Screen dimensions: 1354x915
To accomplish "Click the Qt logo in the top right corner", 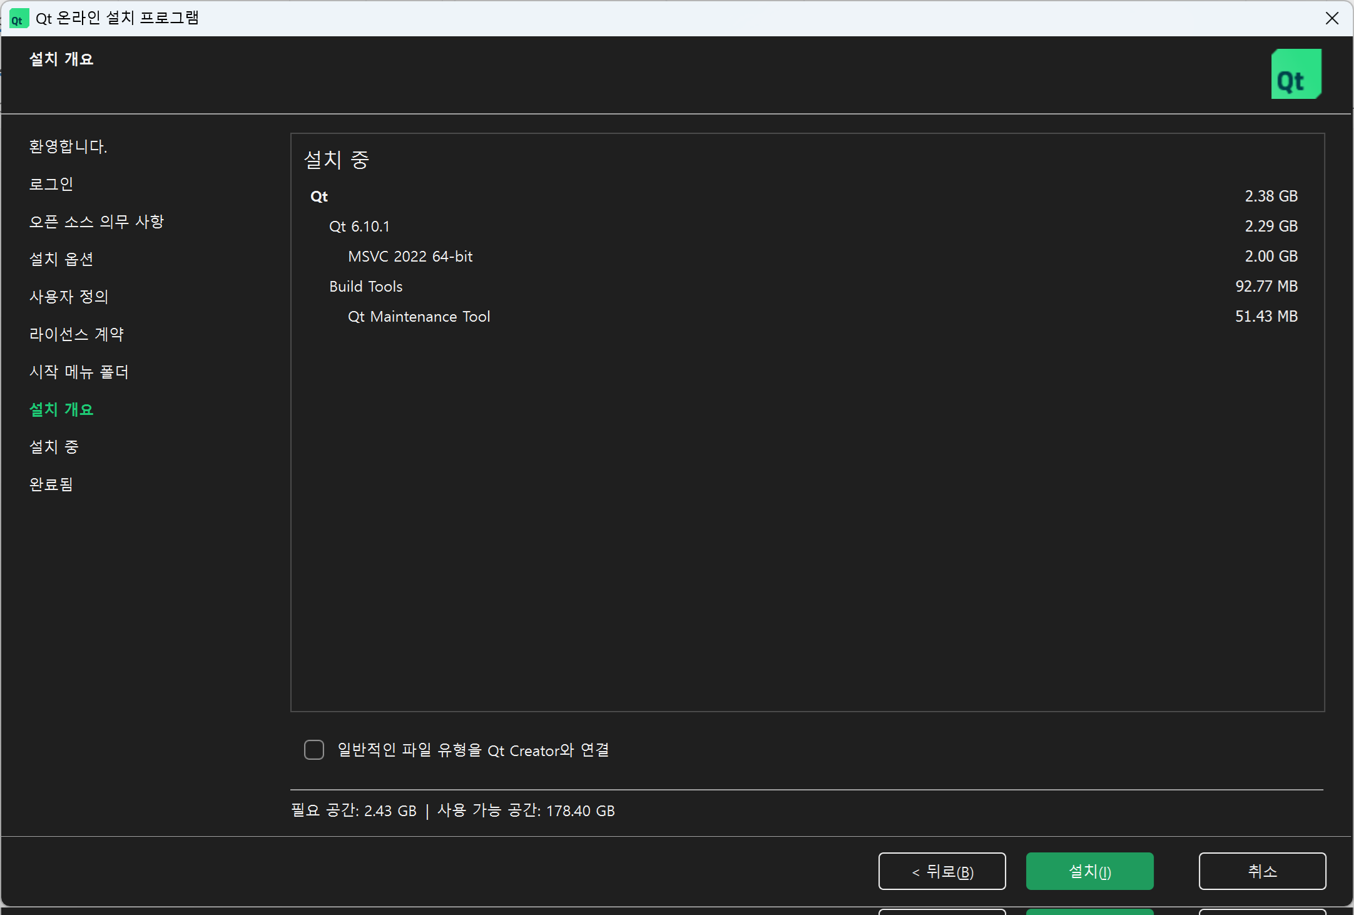I will point(1296,73).
